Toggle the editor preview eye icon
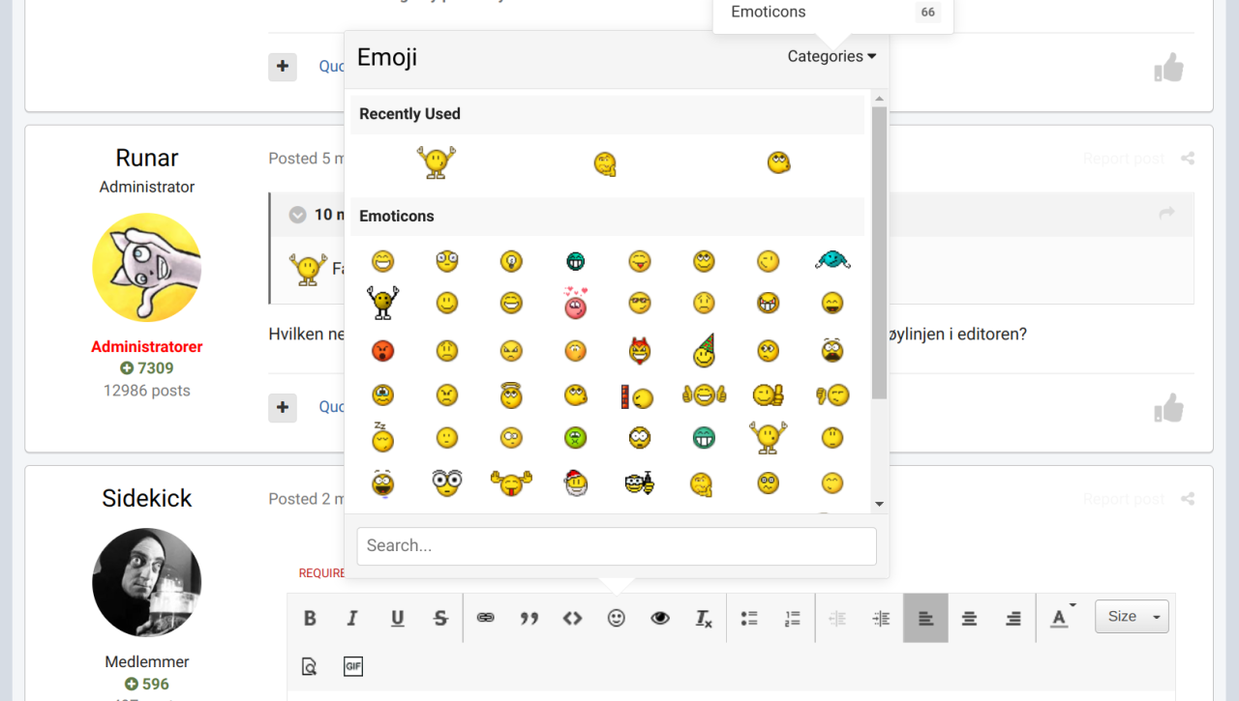 [x=659, y=617]
